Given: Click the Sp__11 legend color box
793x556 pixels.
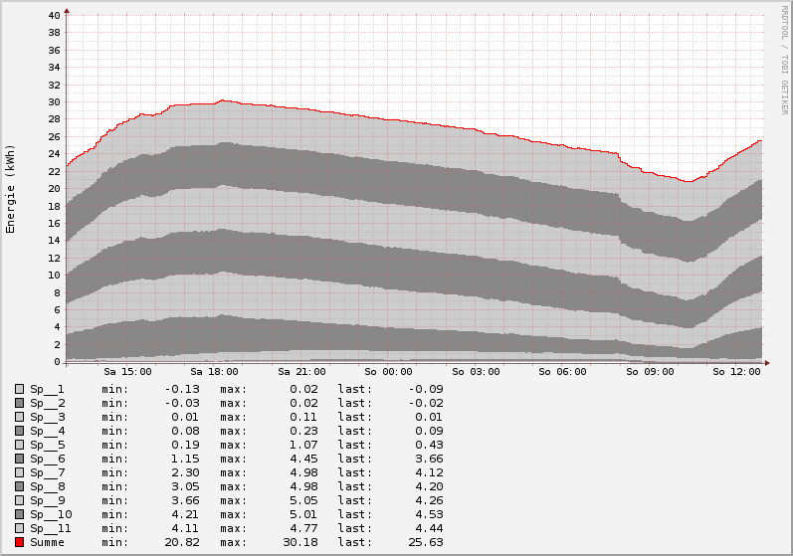Looking at the screenshot, I should pos(20,528).
